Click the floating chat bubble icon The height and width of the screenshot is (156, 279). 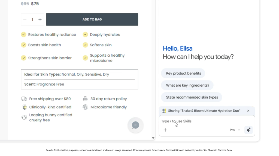(135, 125)
